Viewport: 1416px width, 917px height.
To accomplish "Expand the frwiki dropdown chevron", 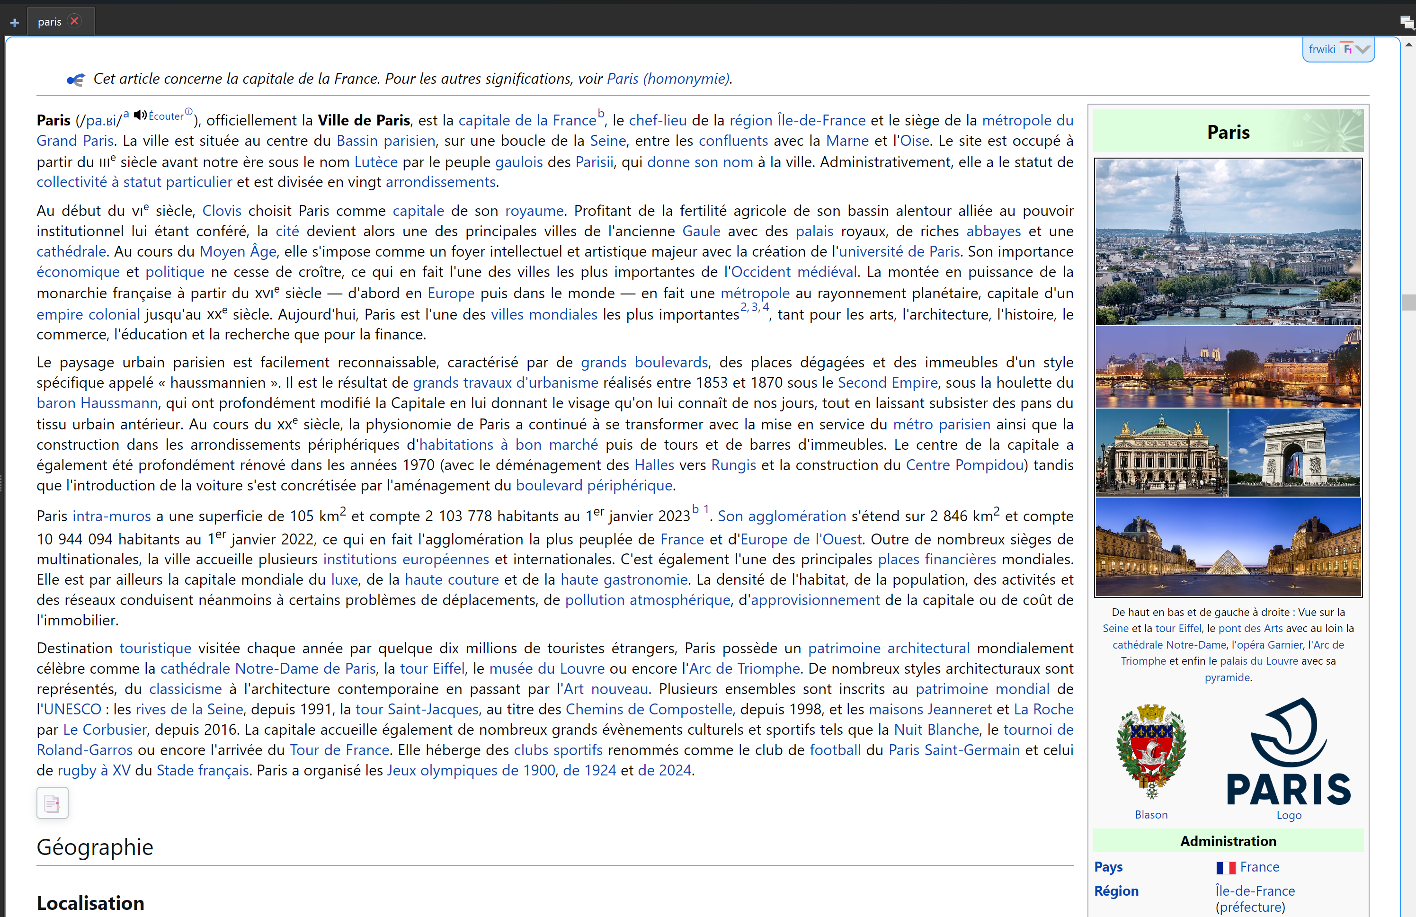I will click(x=1363, y=49).
